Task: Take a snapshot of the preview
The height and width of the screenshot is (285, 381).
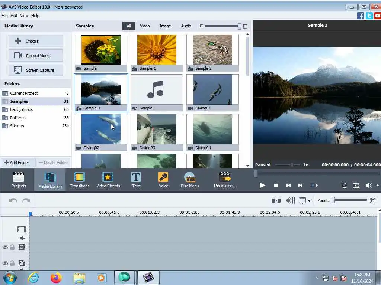Action: (356, 186)
